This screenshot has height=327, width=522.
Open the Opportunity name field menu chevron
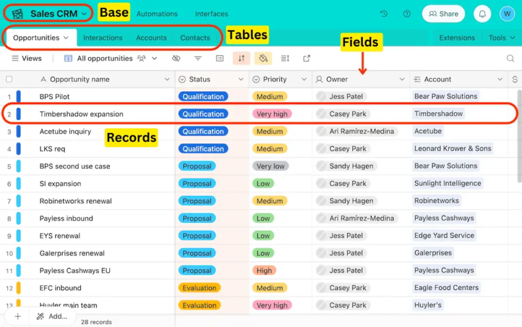167,79
